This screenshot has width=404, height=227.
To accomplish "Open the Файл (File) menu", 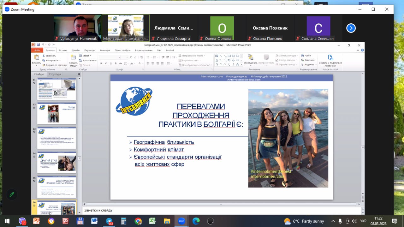I will click(37, 50).
